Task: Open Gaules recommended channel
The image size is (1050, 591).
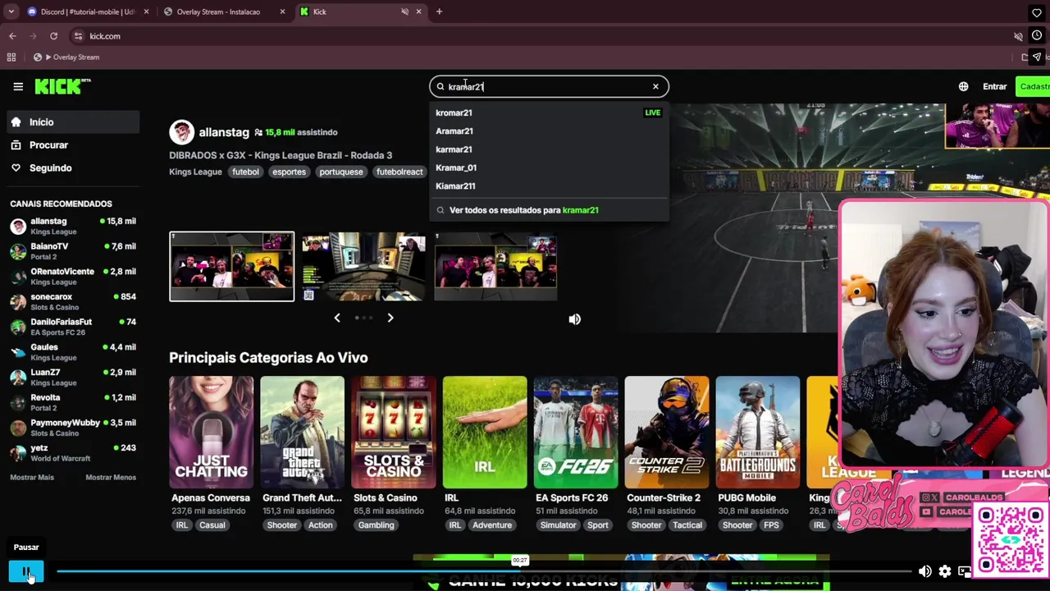Action: 72,352
